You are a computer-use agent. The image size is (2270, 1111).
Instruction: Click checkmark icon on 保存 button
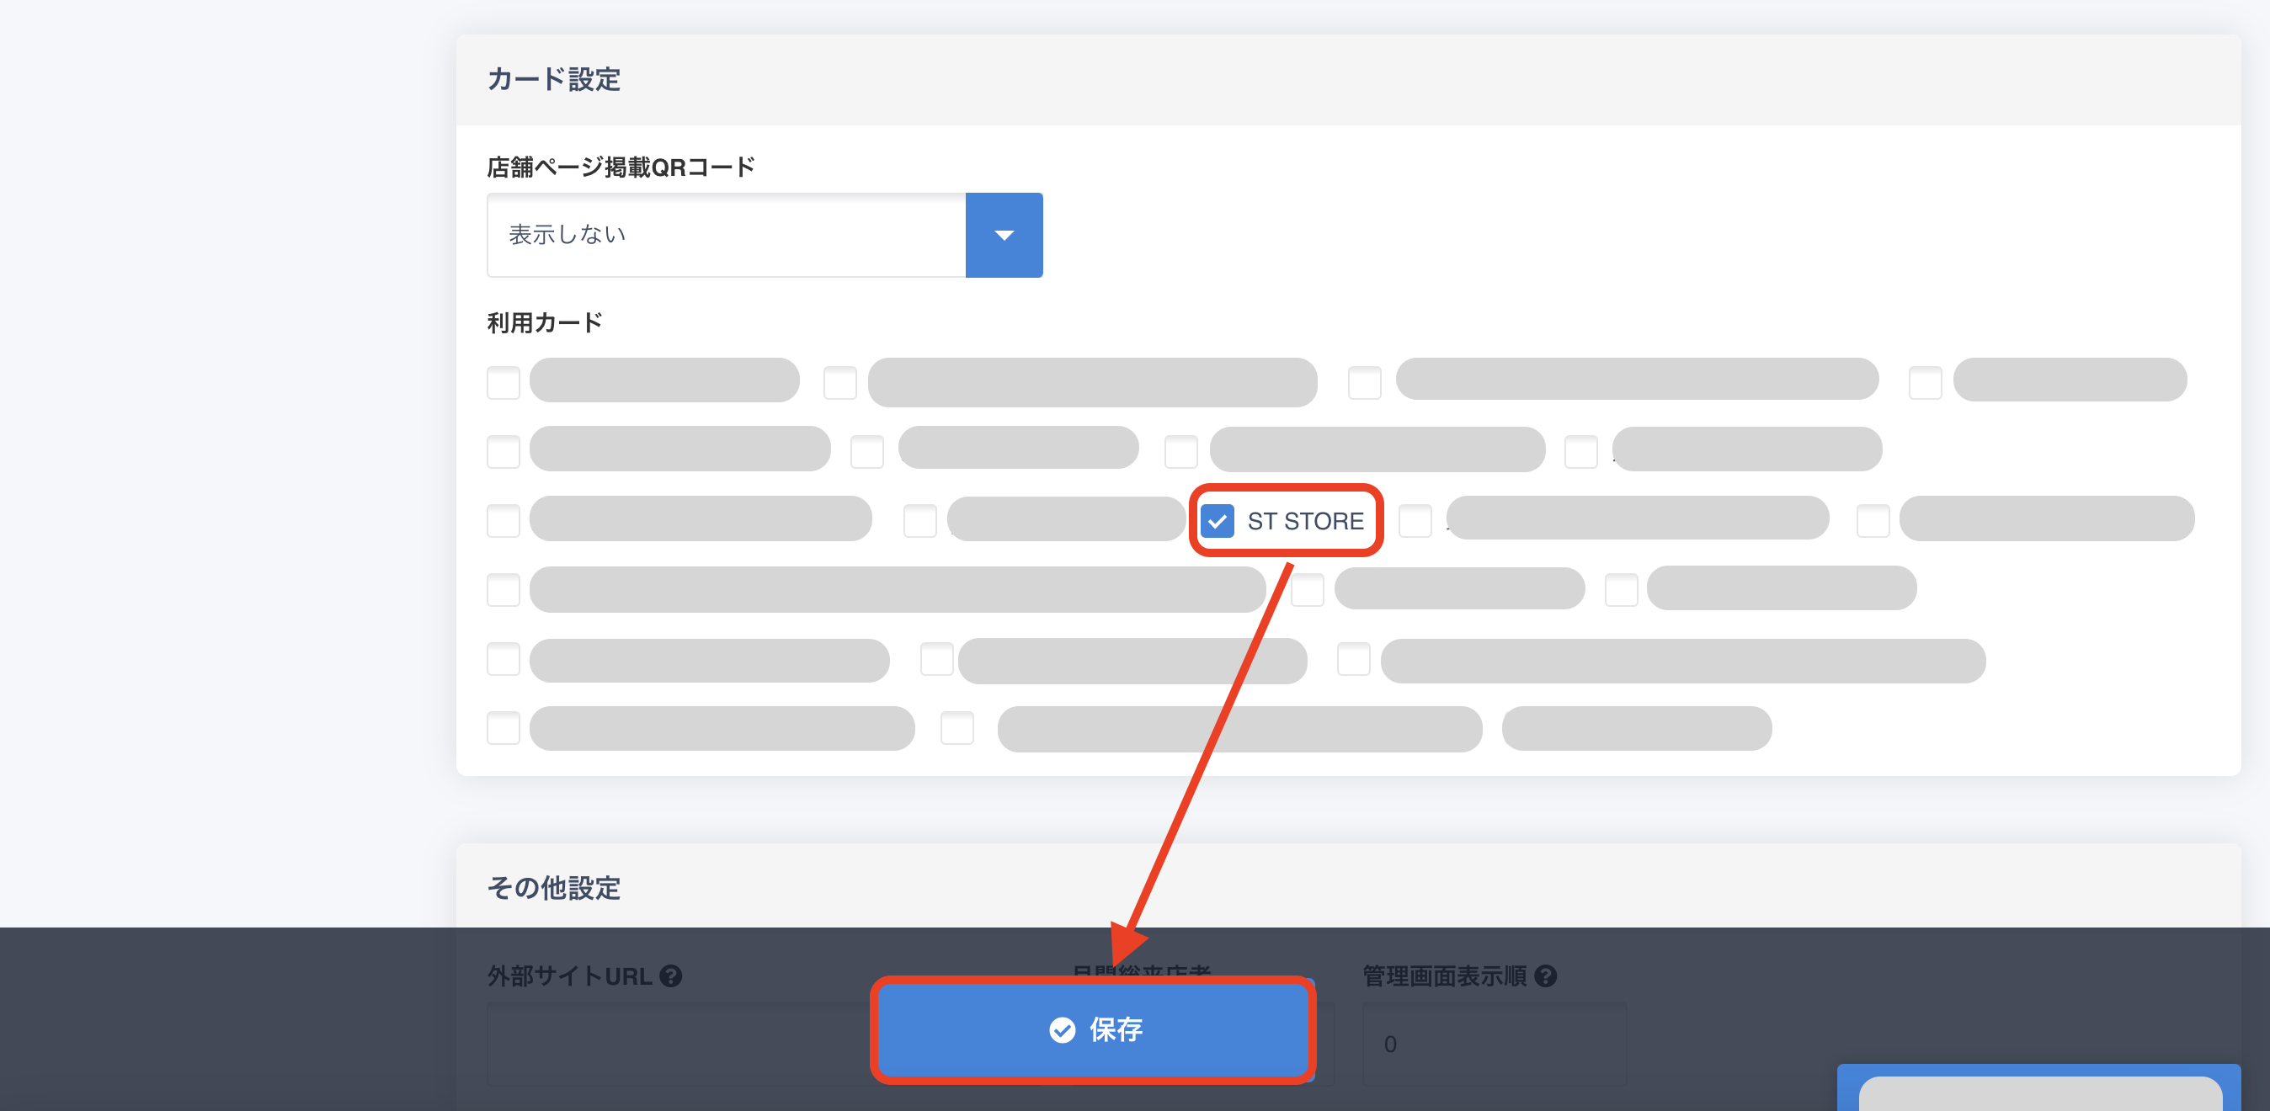pyautogui.click(x=1062, y=1030)
